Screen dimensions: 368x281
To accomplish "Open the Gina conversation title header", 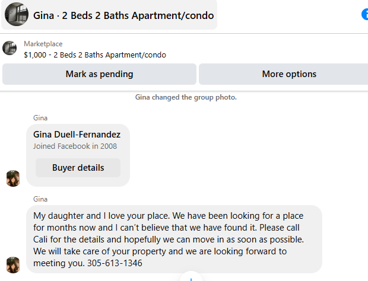I will click(x=123, y=15).
